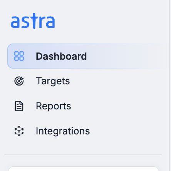The image size is (171, 171).
Task: Click the astra logo
Action: tap(33, 21)
